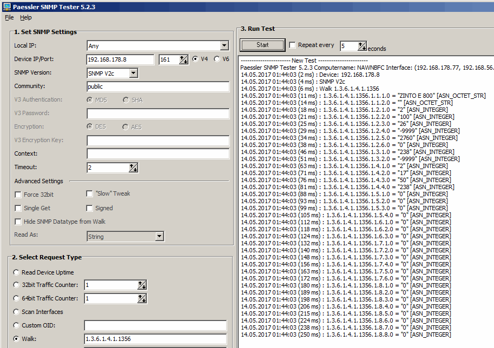This screenshot has width=494, height=348.
Task: Click the Custom OID input field
Action: [x=155, y=326]
